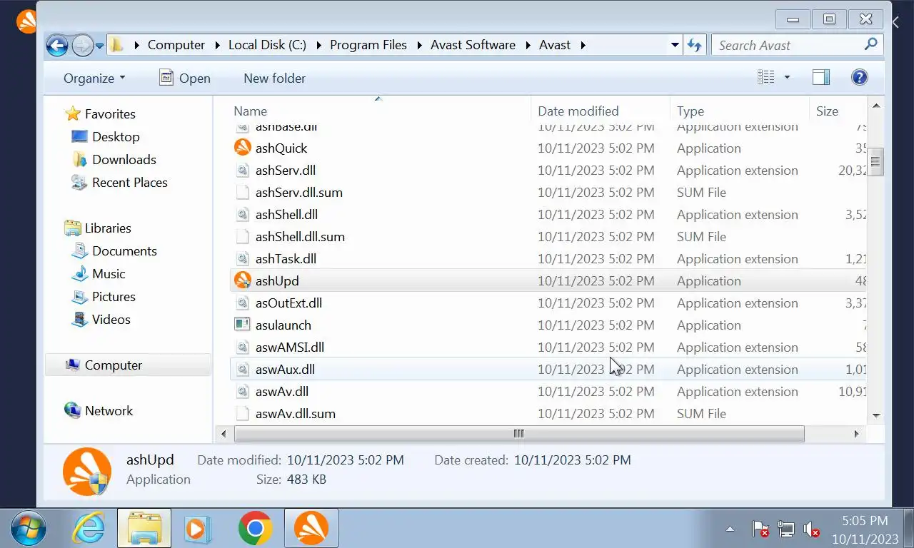Screen dimensions: 914x548
Task: Click the Refresh button in address bar
Action: tap(694, 45)
